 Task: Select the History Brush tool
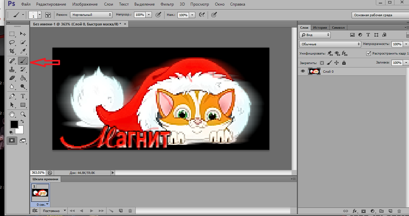pyautogui.click(x=23, y=69)
